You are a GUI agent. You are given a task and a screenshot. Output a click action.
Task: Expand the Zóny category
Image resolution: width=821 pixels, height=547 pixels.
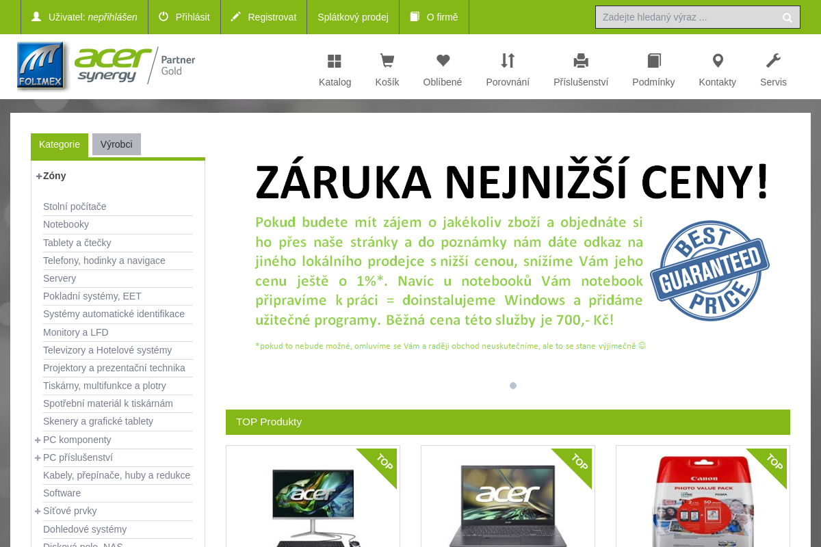(x=38, y=176)
